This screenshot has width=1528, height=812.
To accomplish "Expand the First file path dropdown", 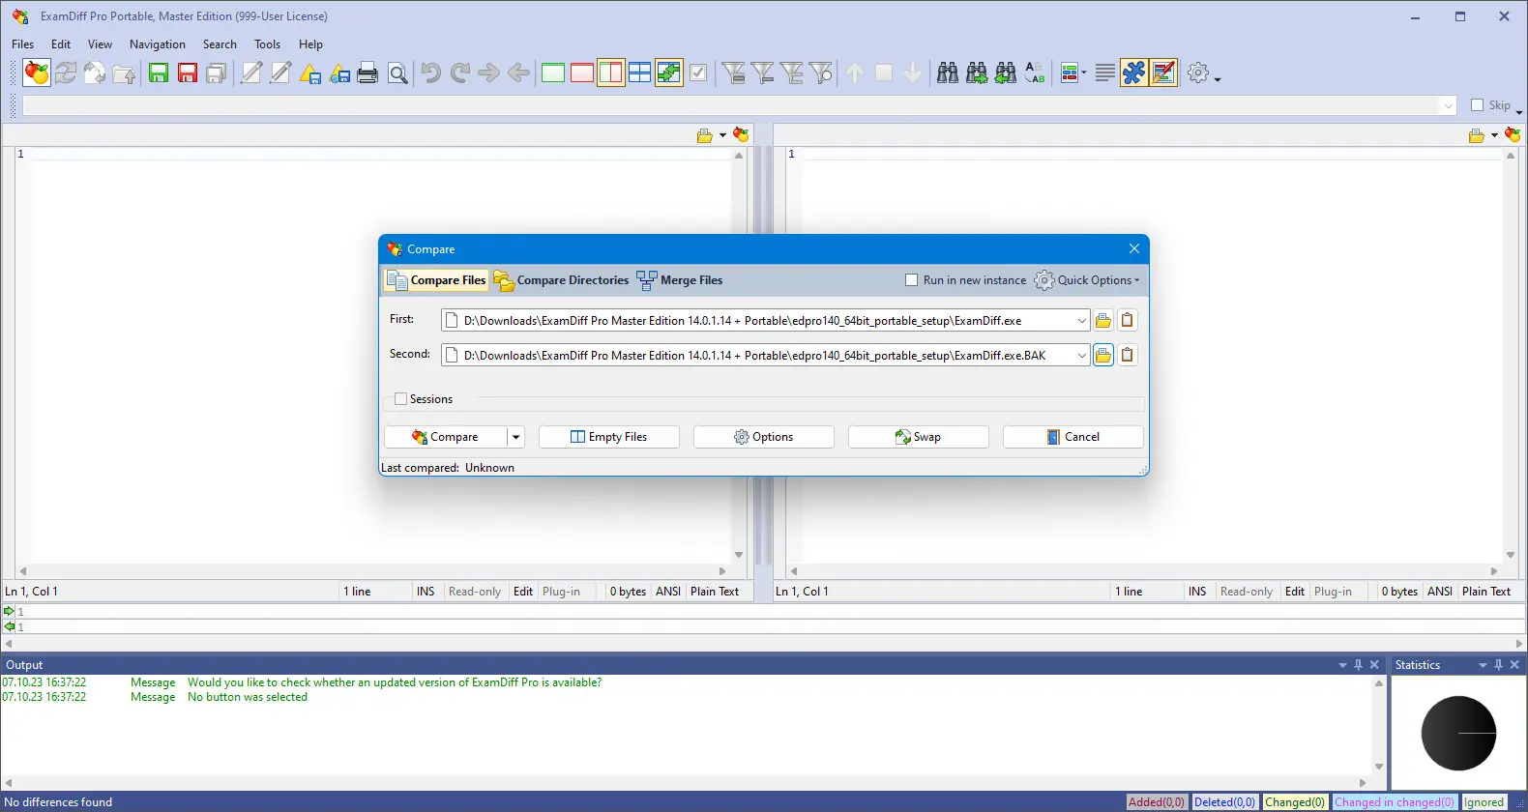I will point(1081,321).
